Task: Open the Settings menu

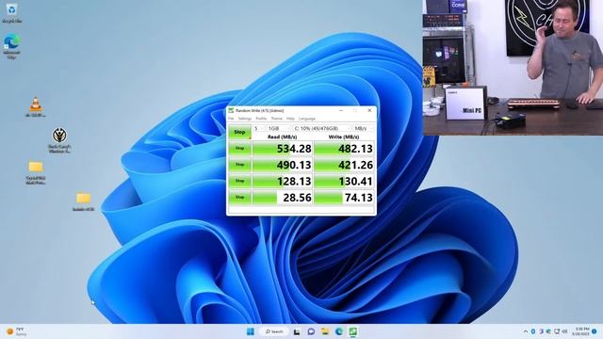Action: coord(245,119)
